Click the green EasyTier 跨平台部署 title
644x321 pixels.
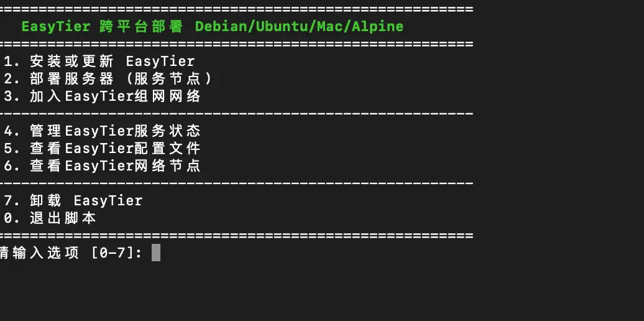pyautogui.click(x=211, y=27)
